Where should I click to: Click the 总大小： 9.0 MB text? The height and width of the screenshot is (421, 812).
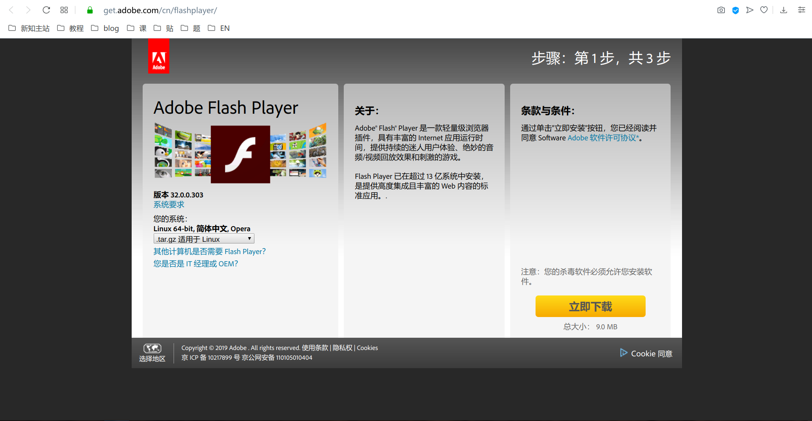click(x=590, y=327)
